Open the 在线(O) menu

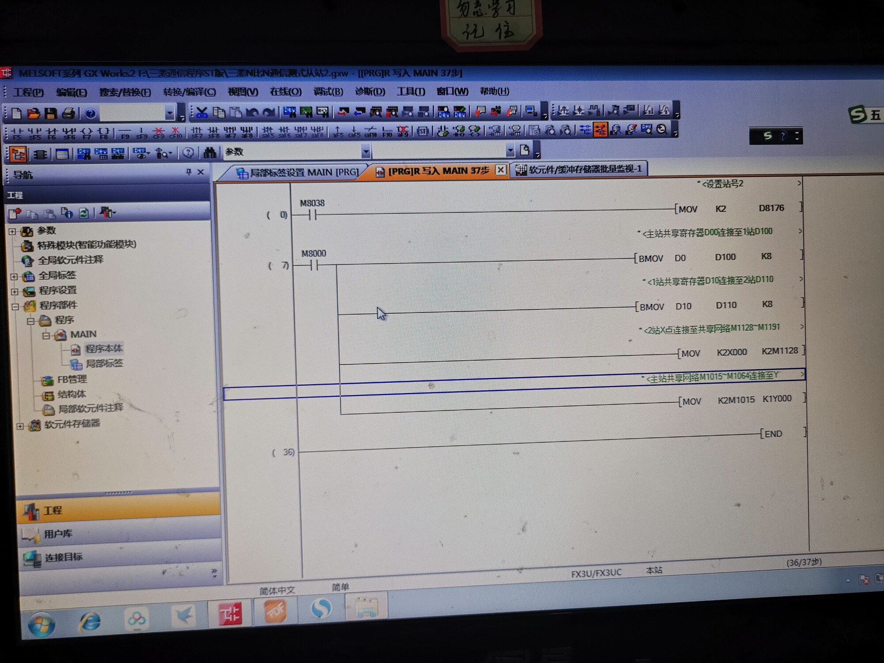coord(286,91)
